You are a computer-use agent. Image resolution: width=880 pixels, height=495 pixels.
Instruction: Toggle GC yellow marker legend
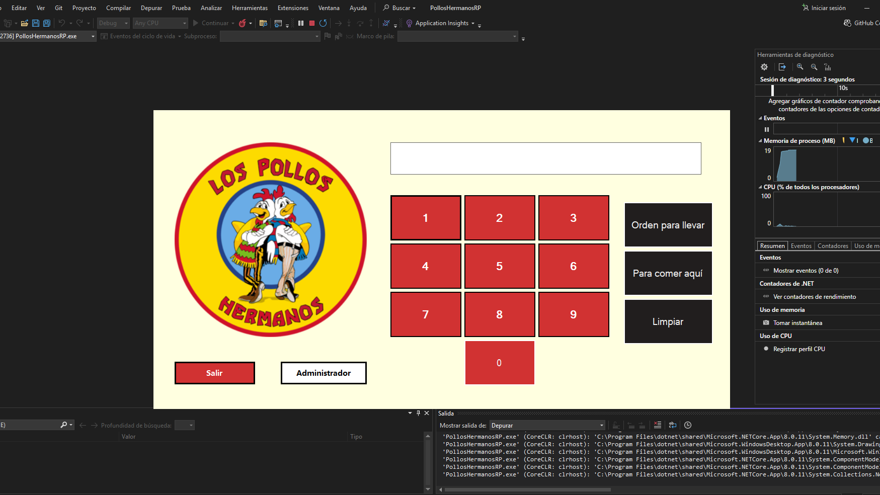click(x=844, y=140)
